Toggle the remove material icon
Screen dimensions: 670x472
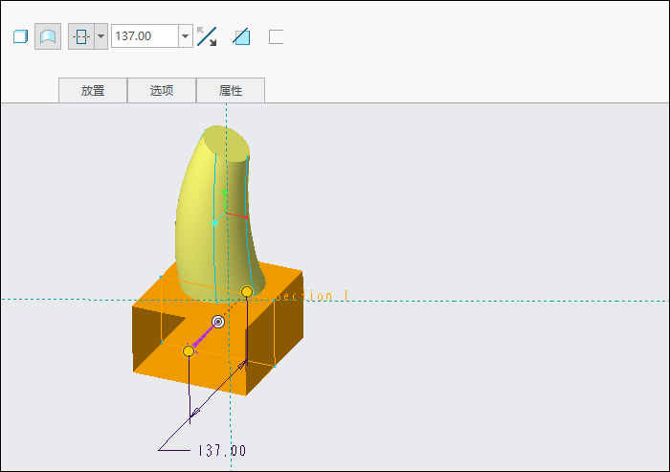point(241,36)
